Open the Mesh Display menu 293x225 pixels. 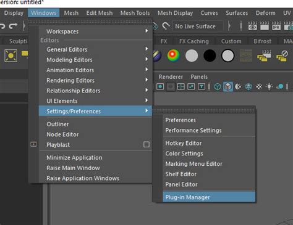(x=175, y=13)
